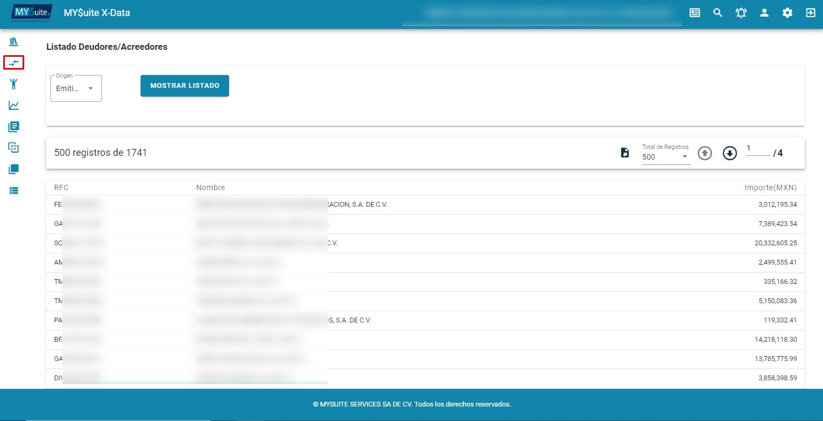Open notifications bell icon
The image size is (823, 421).
point(741,13)
